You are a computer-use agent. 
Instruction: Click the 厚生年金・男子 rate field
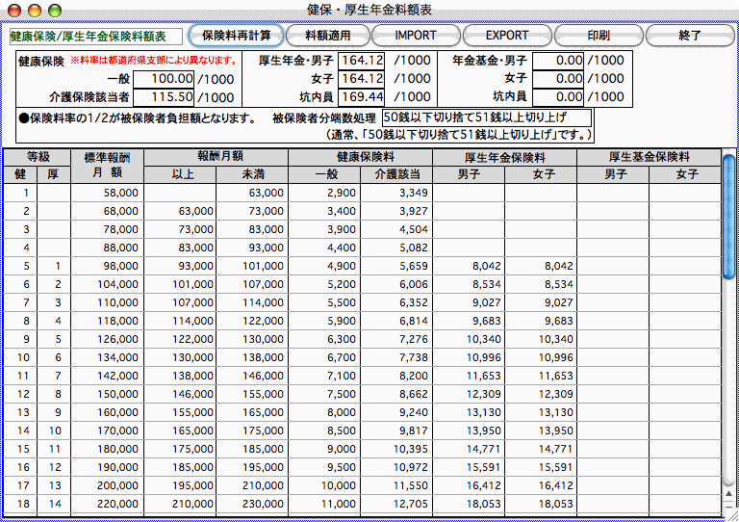click(362, 60)
